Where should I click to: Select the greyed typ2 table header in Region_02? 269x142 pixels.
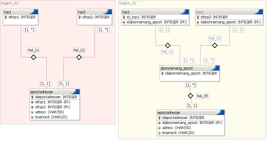pos(229,12)
